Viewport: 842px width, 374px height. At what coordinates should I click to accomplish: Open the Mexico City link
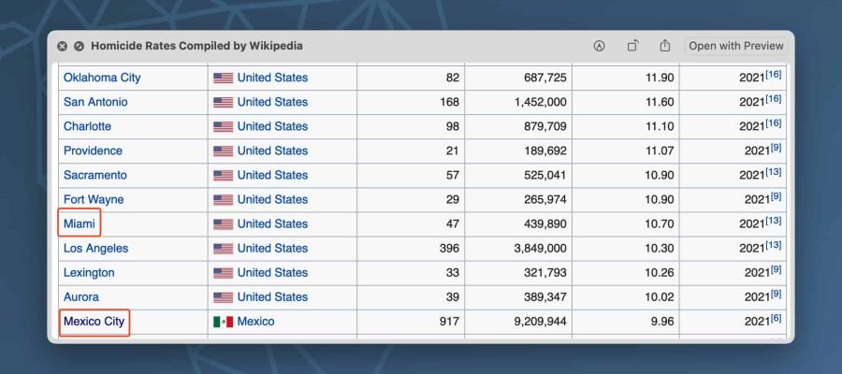[x=94, y=322]
